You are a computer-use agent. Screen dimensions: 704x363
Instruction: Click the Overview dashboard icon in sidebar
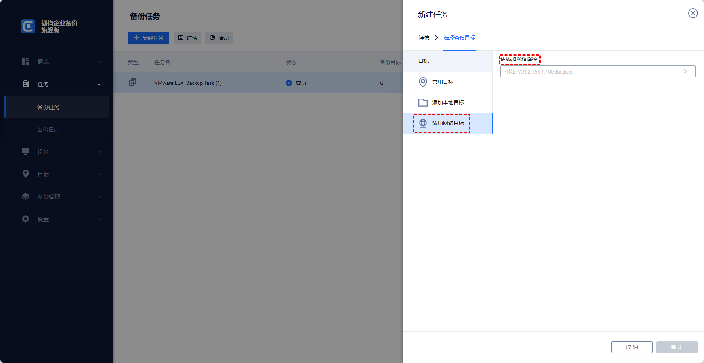(x=26, y=61)
